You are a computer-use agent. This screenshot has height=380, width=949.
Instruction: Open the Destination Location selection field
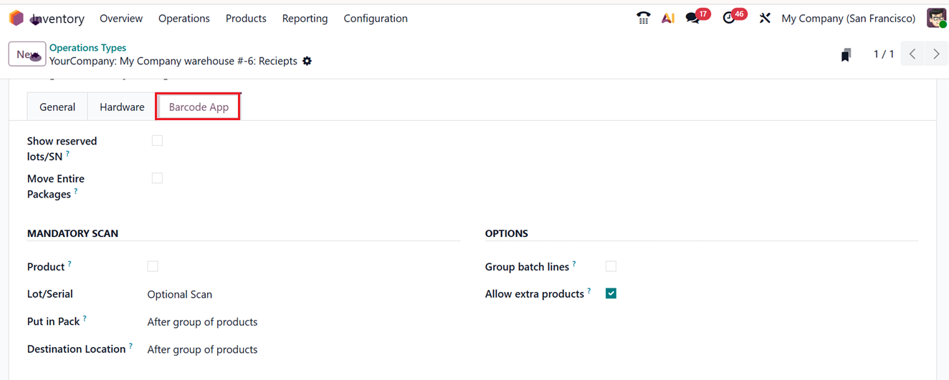[x=202, y=349]
